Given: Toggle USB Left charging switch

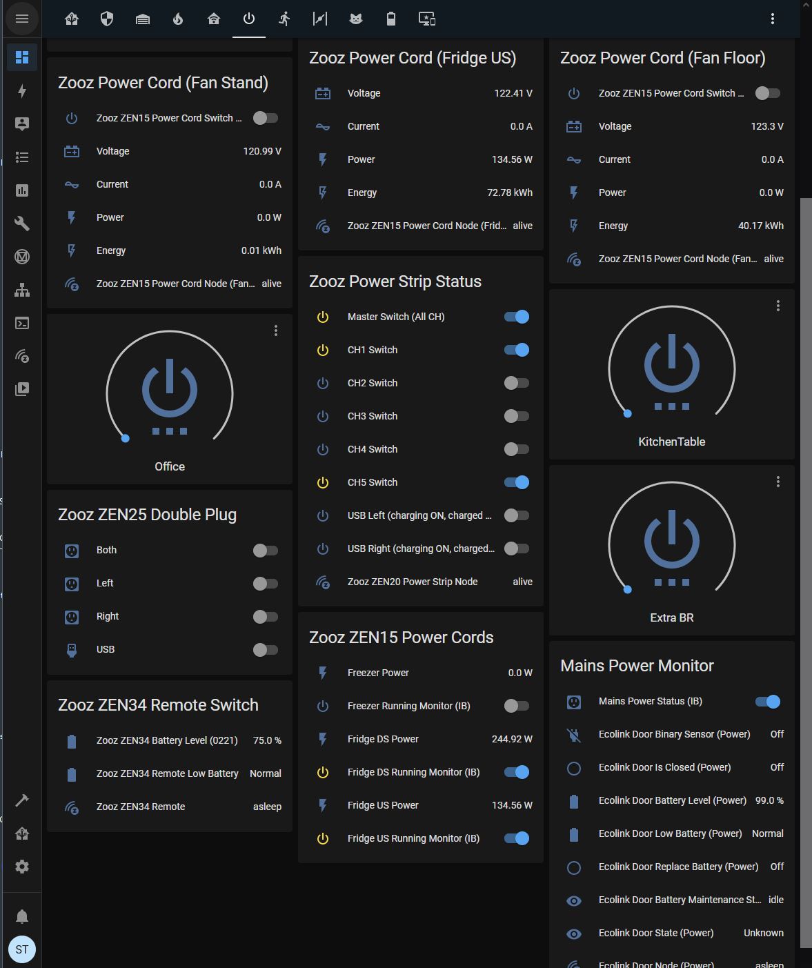Looking at the screenshot, I should (517, 515).
